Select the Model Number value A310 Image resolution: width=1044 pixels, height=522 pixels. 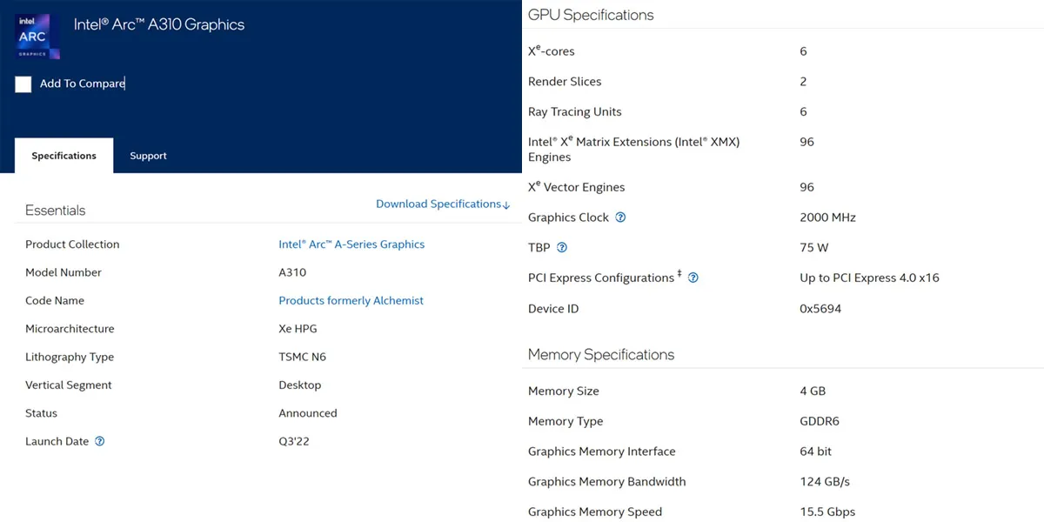coord(292,272)
